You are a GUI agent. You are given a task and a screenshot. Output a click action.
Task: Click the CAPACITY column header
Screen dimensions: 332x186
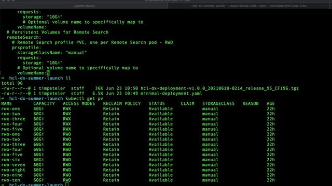tap(44, 104)
